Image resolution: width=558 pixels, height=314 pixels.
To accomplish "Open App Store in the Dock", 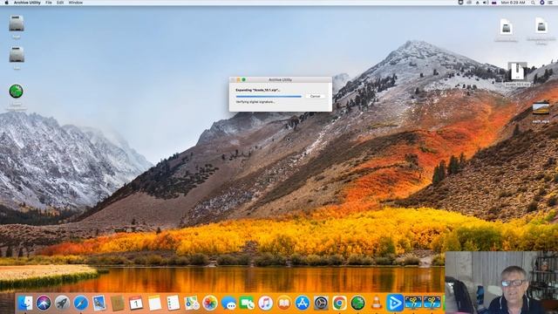I will click(x=303, y=303).
